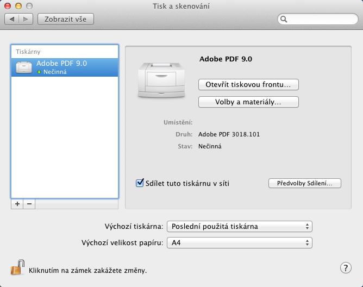Click the Adobe PDF 9.0 title heading

point(226,59)
